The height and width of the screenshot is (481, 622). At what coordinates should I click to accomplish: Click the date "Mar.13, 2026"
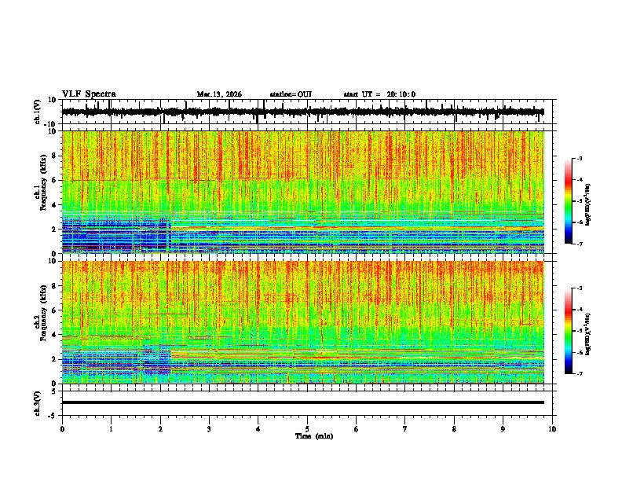point(219,94)
